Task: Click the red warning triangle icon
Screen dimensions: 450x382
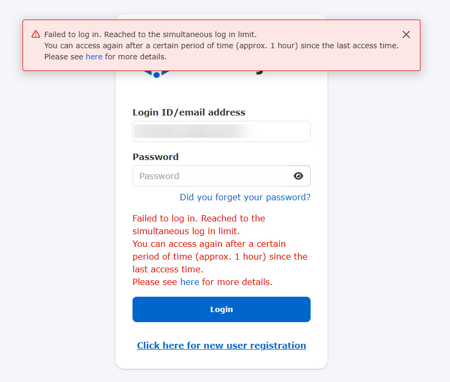Action: [x=36, y=34]
